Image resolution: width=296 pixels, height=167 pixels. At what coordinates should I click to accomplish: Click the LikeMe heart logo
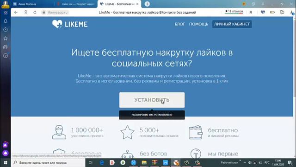click(57, 24)
